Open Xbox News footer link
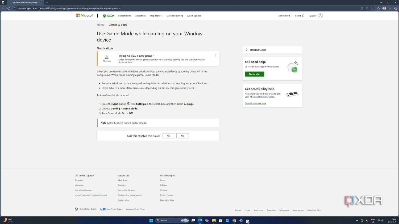Viewport: 399px width, 224px height. coord(122,180)
